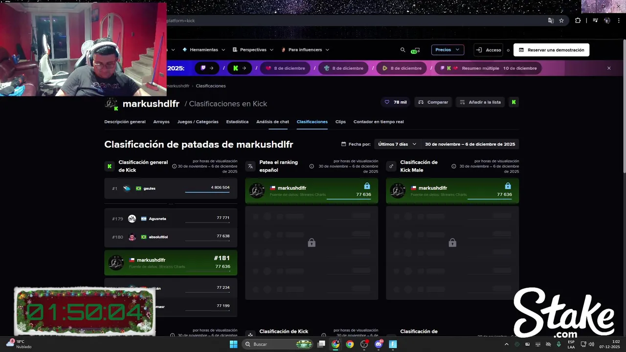This screenshot has width=626, height=352.
Task: Click the markushdlfr channel avatar by the title
Action: click(x=111, y=103)
